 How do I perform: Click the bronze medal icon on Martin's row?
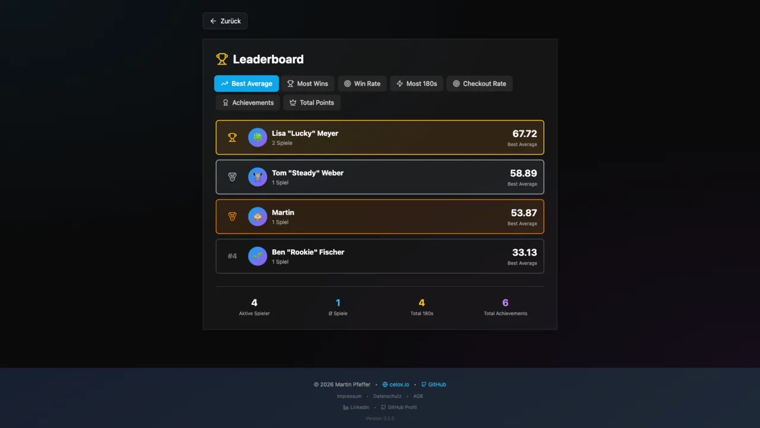pyautogui.click(x=232, y=217)
